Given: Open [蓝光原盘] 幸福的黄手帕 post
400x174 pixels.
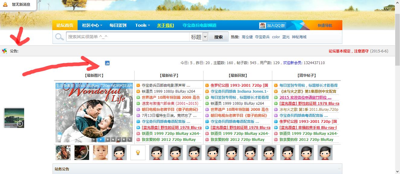Looking at the screenshot, I should tap(308, 127).
